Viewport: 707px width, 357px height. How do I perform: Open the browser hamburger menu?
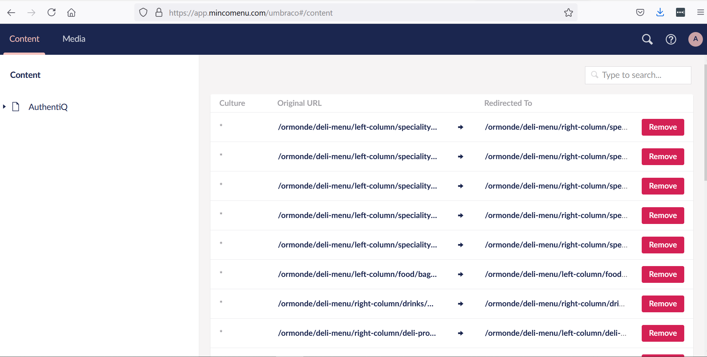700,13
